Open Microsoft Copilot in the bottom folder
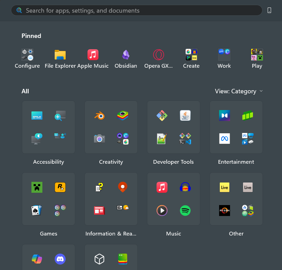The height and width of the screenshot is (270, 282). pyautogui.click(x=37, y=259)
